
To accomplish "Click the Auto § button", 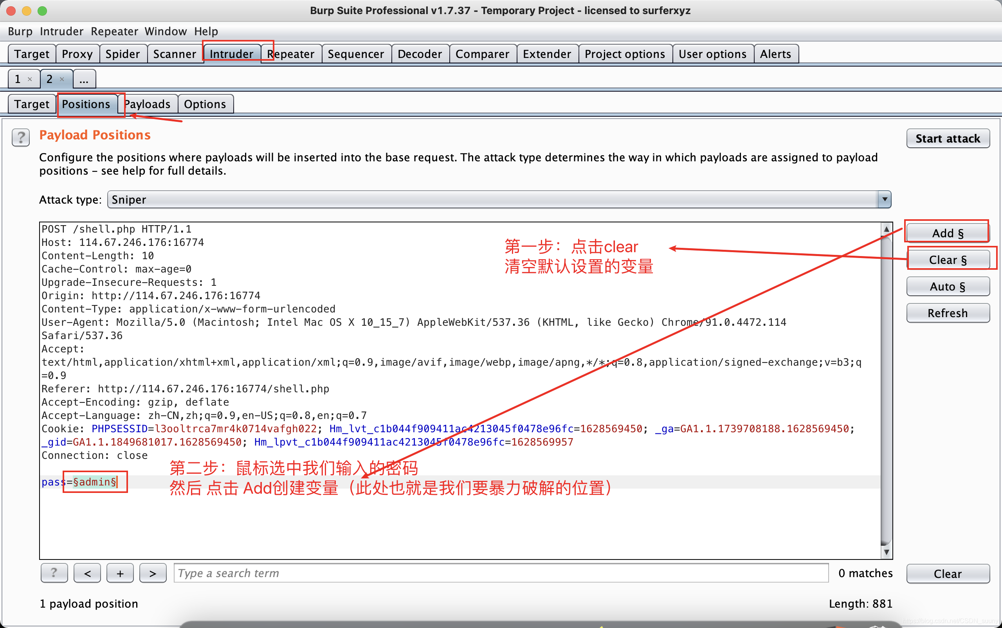I will 948,286.
